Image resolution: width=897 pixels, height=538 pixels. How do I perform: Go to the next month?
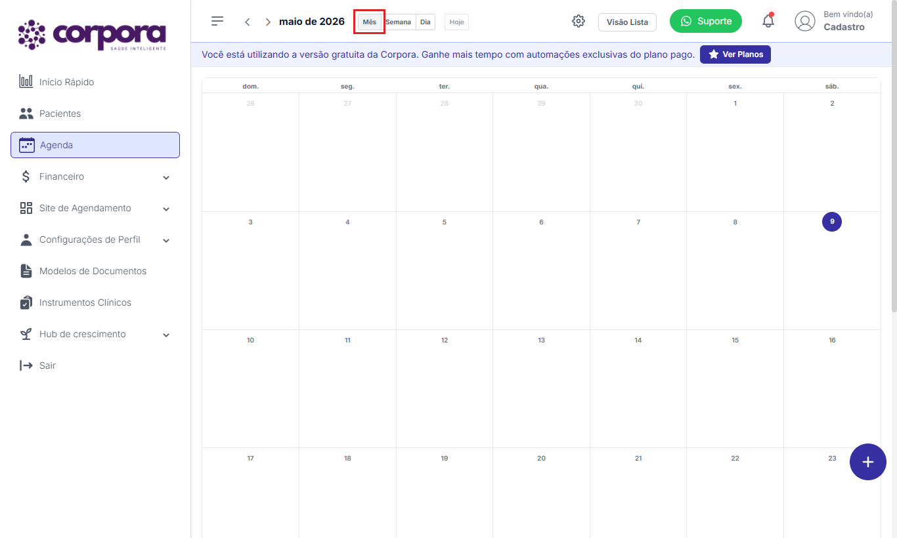(268, 22)
